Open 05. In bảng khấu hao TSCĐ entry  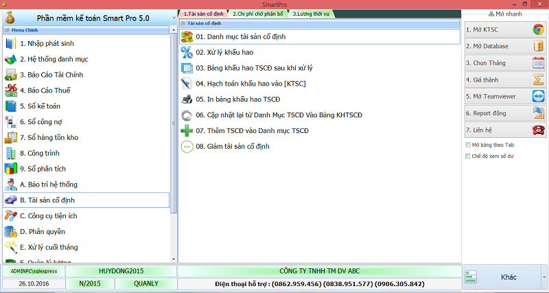pyautogui.click(x=319, y=99)
